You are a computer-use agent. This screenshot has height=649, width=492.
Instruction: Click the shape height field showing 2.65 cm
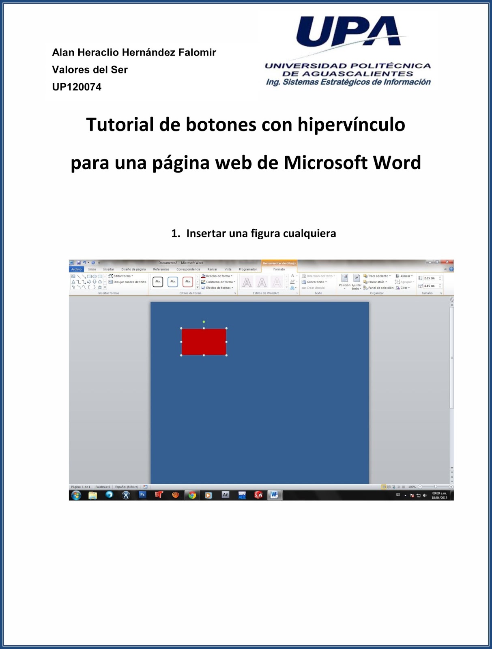(430, 278)
